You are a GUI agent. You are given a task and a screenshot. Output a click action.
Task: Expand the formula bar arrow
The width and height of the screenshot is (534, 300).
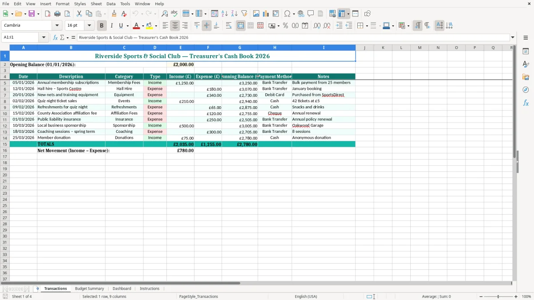pos(513,37)
